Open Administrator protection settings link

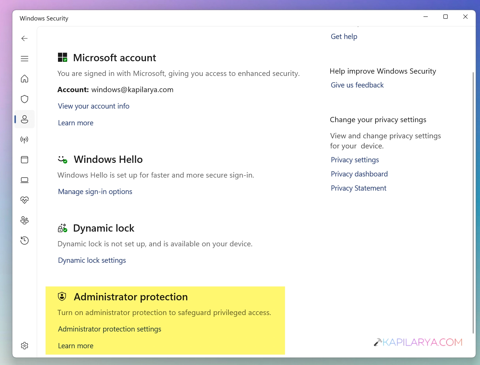[110, 329]
